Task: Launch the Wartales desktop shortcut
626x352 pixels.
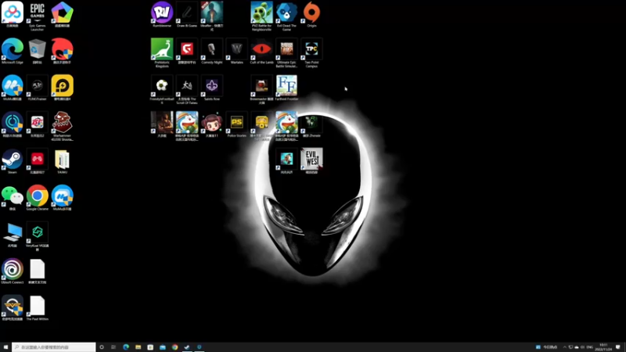Action: 237,52
